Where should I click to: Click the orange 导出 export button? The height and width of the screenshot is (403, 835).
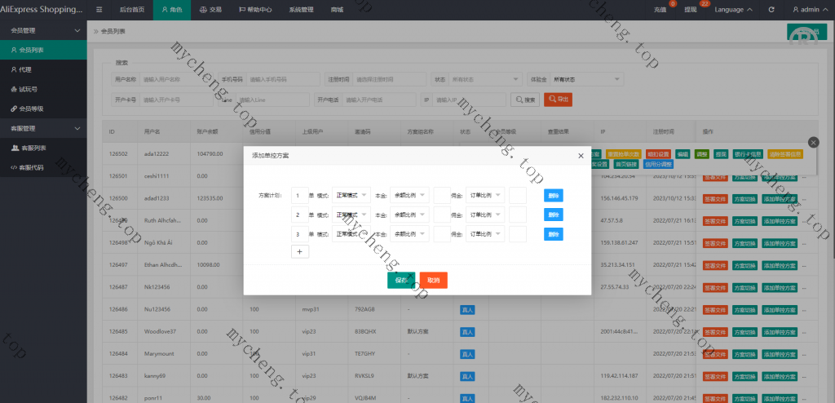558,100
